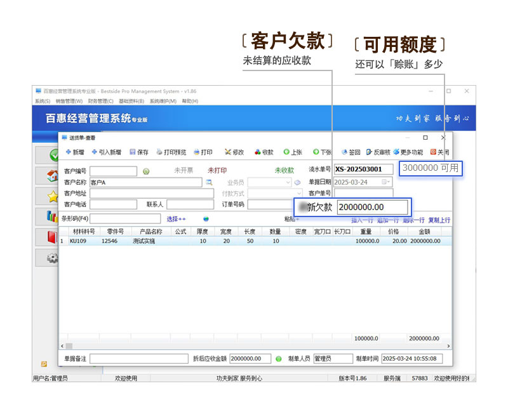Click the 未收款 status label
The height and width of the screenshot is (419, 508).
click(x=284, y=170)
